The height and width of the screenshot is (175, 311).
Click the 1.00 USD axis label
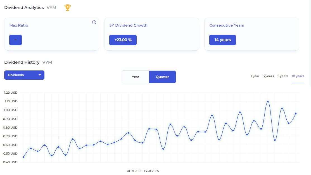click(x=11, y=110)
